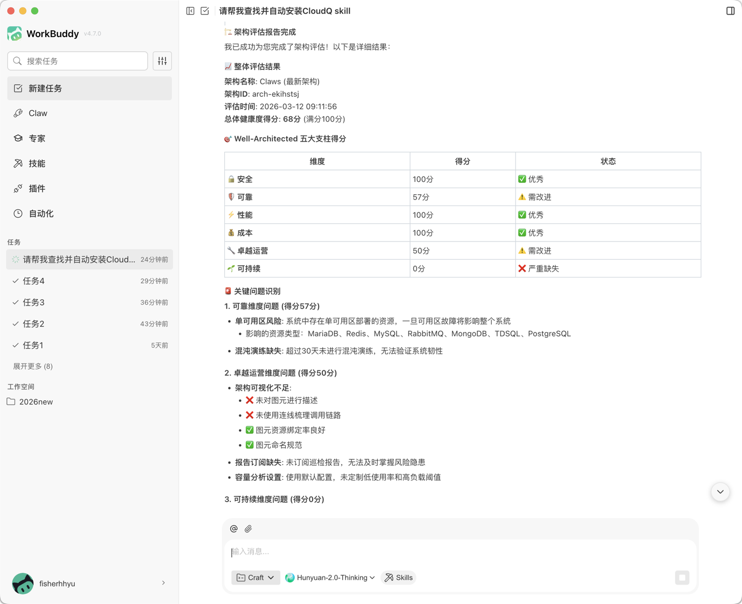The height and width of the screenshot is (604, 742).
Task: Open the 技能 skills page
Action: (89, 164)
